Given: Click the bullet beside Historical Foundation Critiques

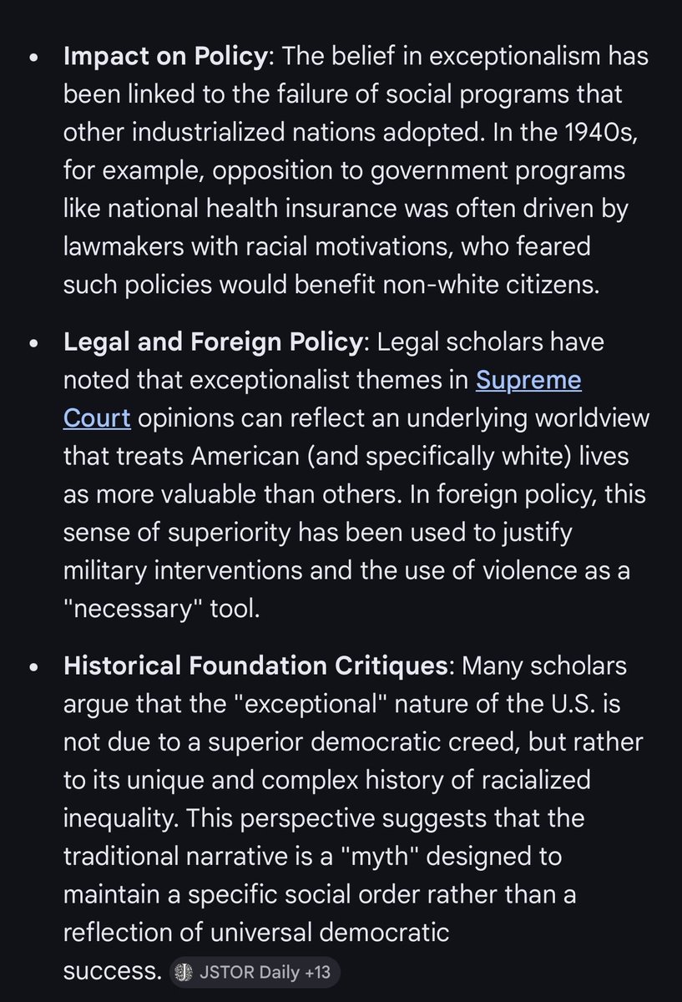Looking at the screenshot, I should (33, 668).
